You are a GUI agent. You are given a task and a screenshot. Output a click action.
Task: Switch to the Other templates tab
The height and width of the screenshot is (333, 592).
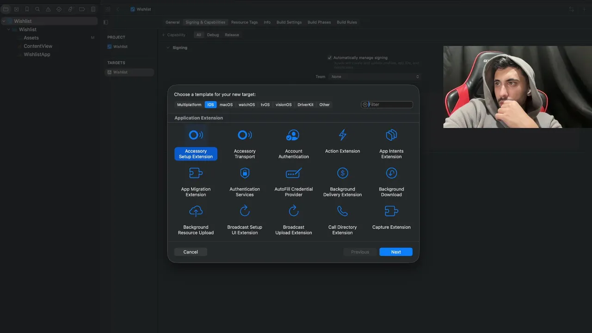[x=325, y=105]
